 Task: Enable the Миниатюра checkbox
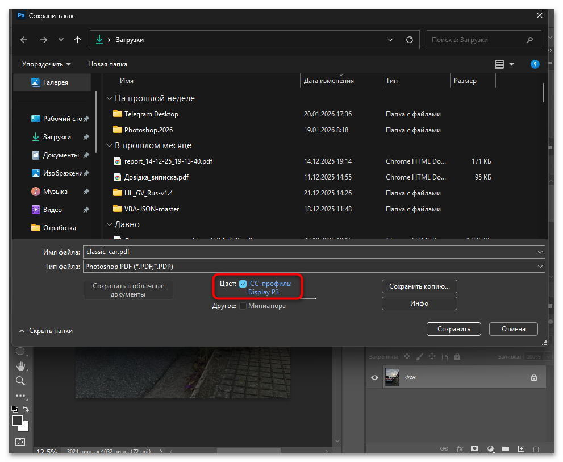coord(243,306)
